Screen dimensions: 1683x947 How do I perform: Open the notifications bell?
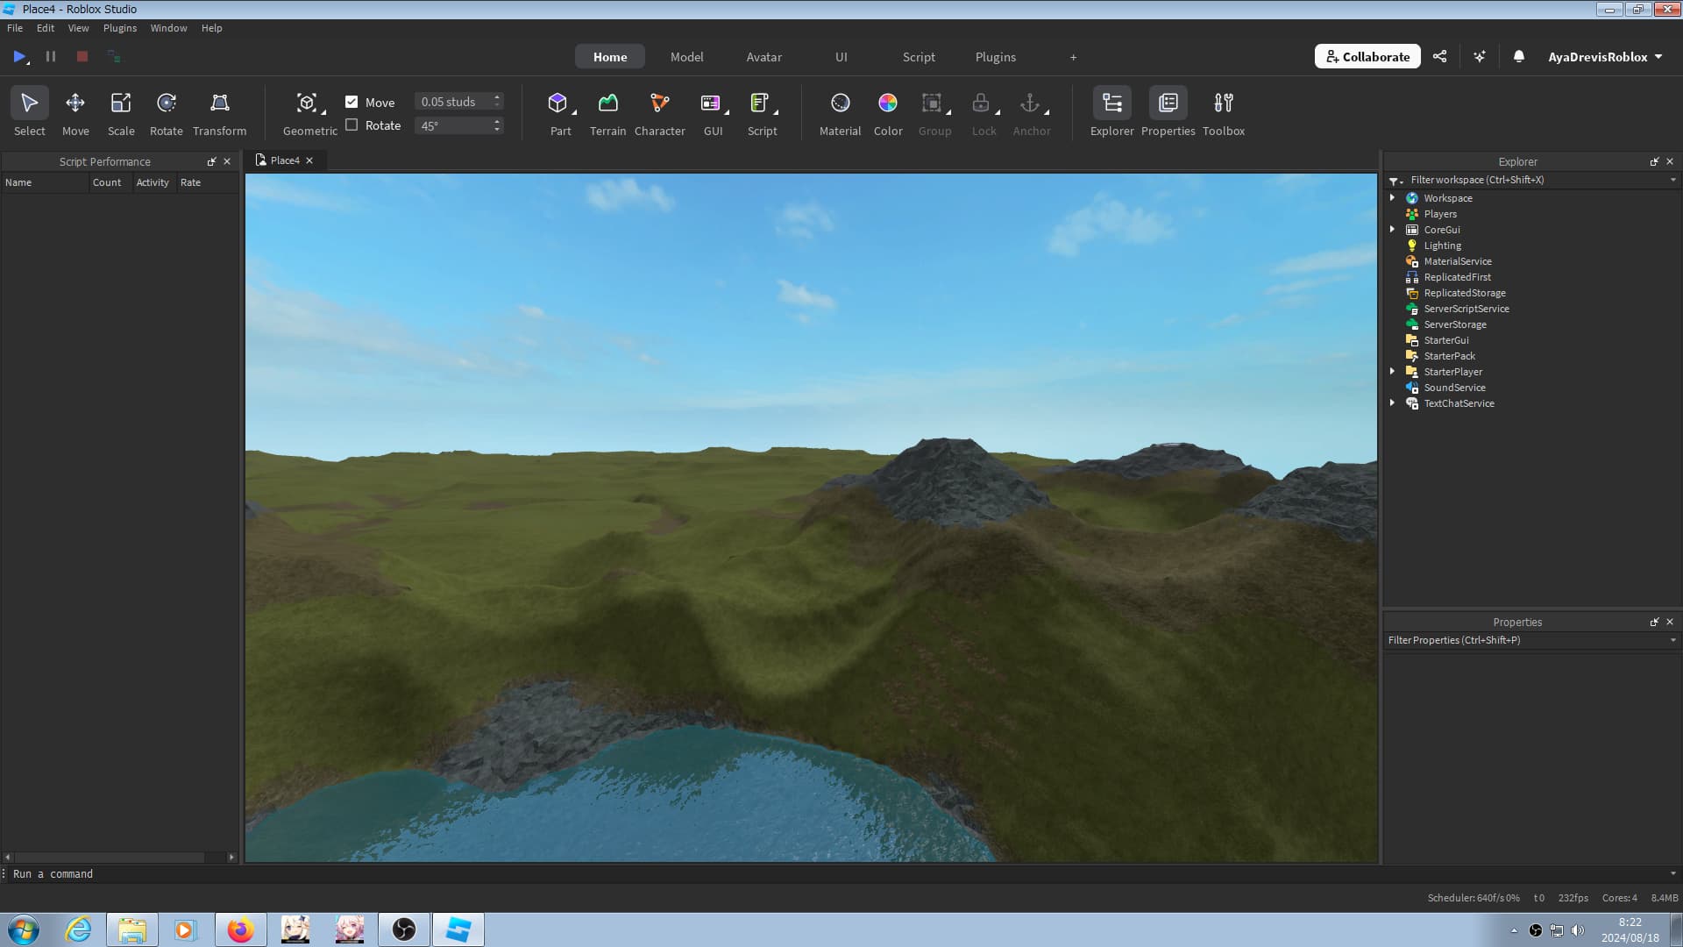click(1519, 56)
